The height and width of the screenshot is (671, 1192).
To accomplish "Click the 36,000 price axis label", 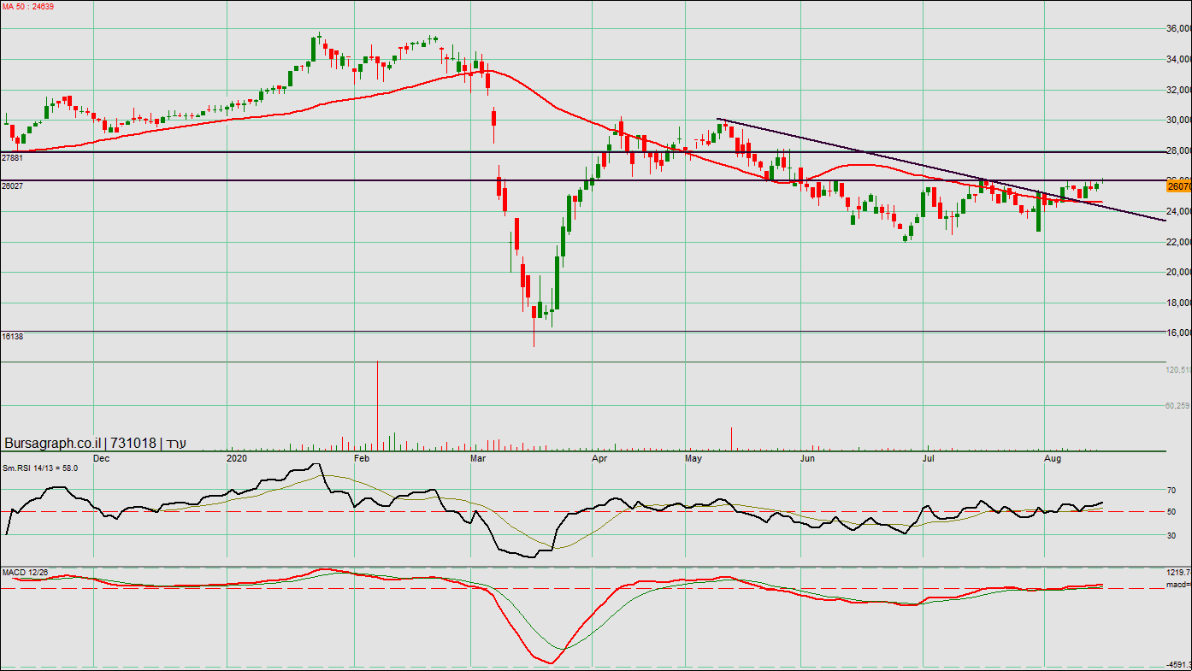I will 1178,28.
